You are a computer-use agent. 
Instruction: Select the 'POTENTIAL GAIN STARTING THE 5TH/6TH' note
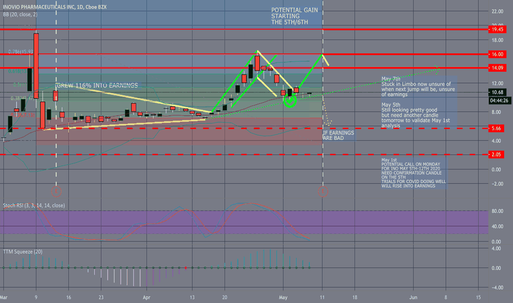point(294,16)
